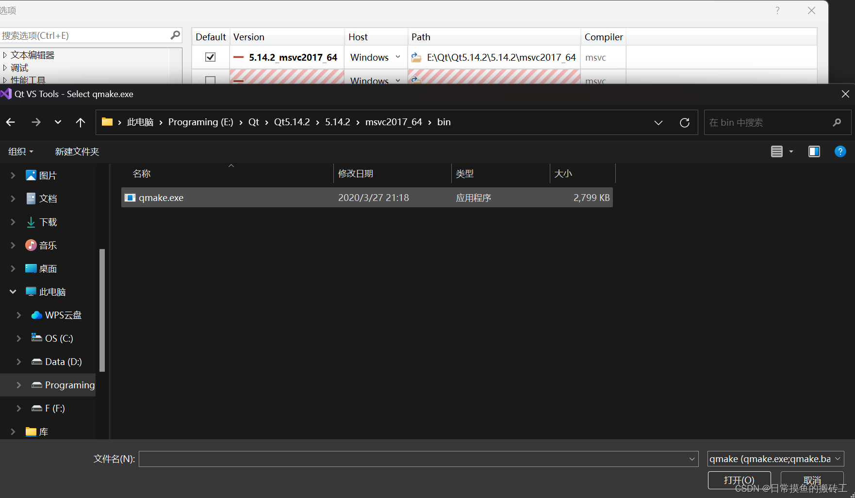Open the Host Windows dropdown
Viewport: 855px width, 498px height.
point(398,57)
